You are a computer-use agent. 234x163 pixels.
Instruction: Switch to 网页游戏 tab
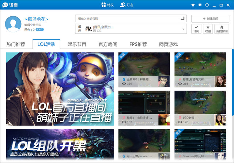pos(168,44)
